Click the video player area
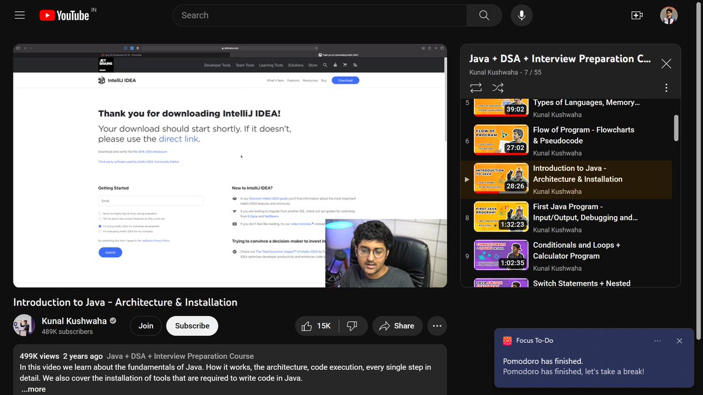This screenshot has height=395, width=703. pyautogui.click(x=230, y=166)
